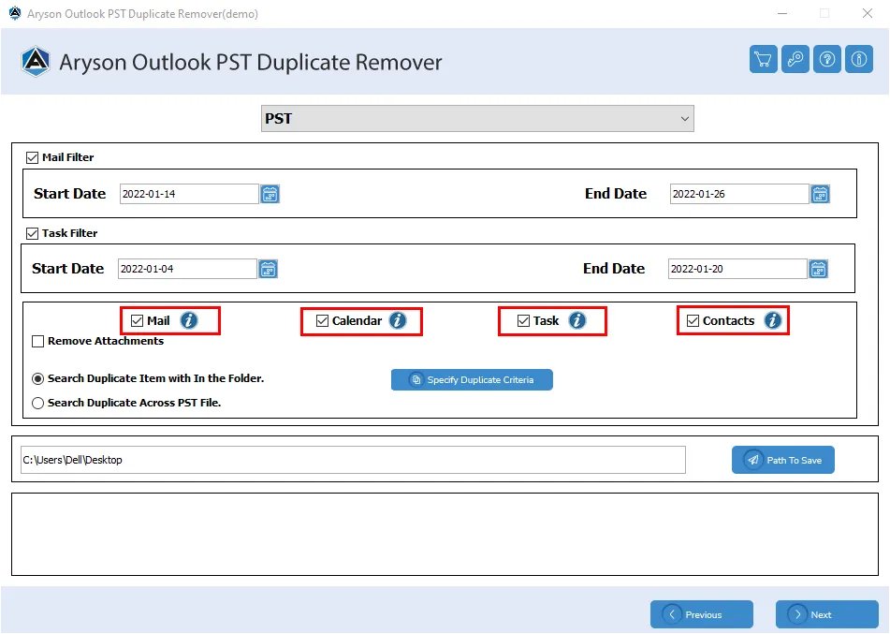The image size is (890, 634).
Task: Select Search Duplicate Item with In the Folder
Action: [38, 379]
